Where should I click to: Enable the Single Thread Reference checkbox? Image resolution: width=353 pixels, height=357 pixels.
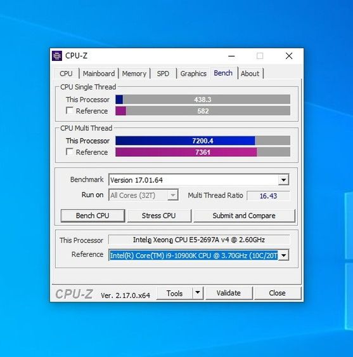pos(70,111)
